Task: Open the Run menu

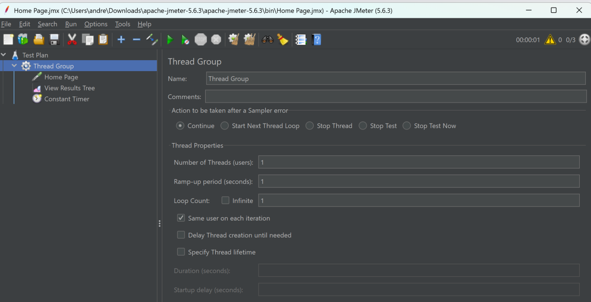Action: click(x=71, y=24)
